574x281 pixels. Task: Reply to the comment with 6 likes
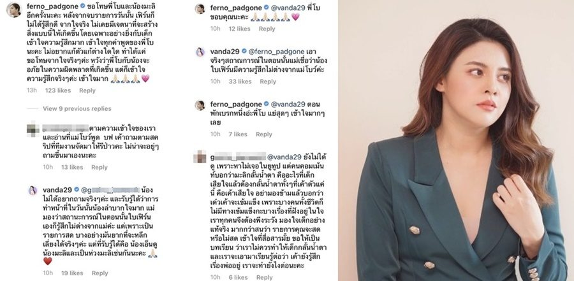point(264,278)
